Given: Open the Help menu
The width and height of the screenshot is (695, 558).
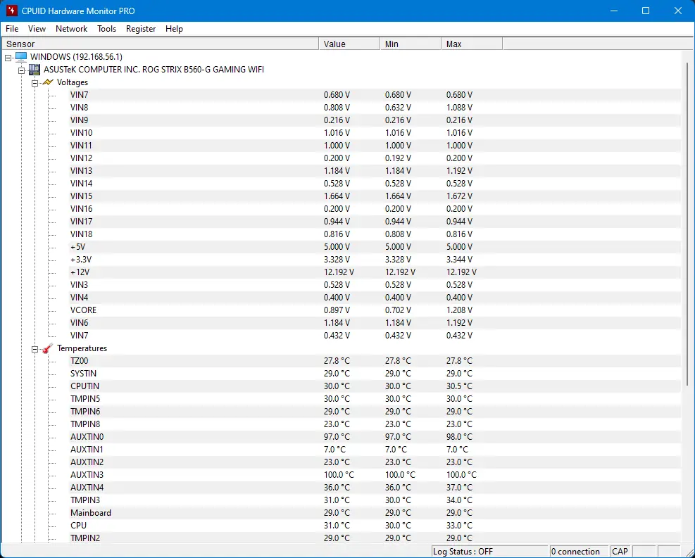Looking at the screenshot, I should [174, 29].
